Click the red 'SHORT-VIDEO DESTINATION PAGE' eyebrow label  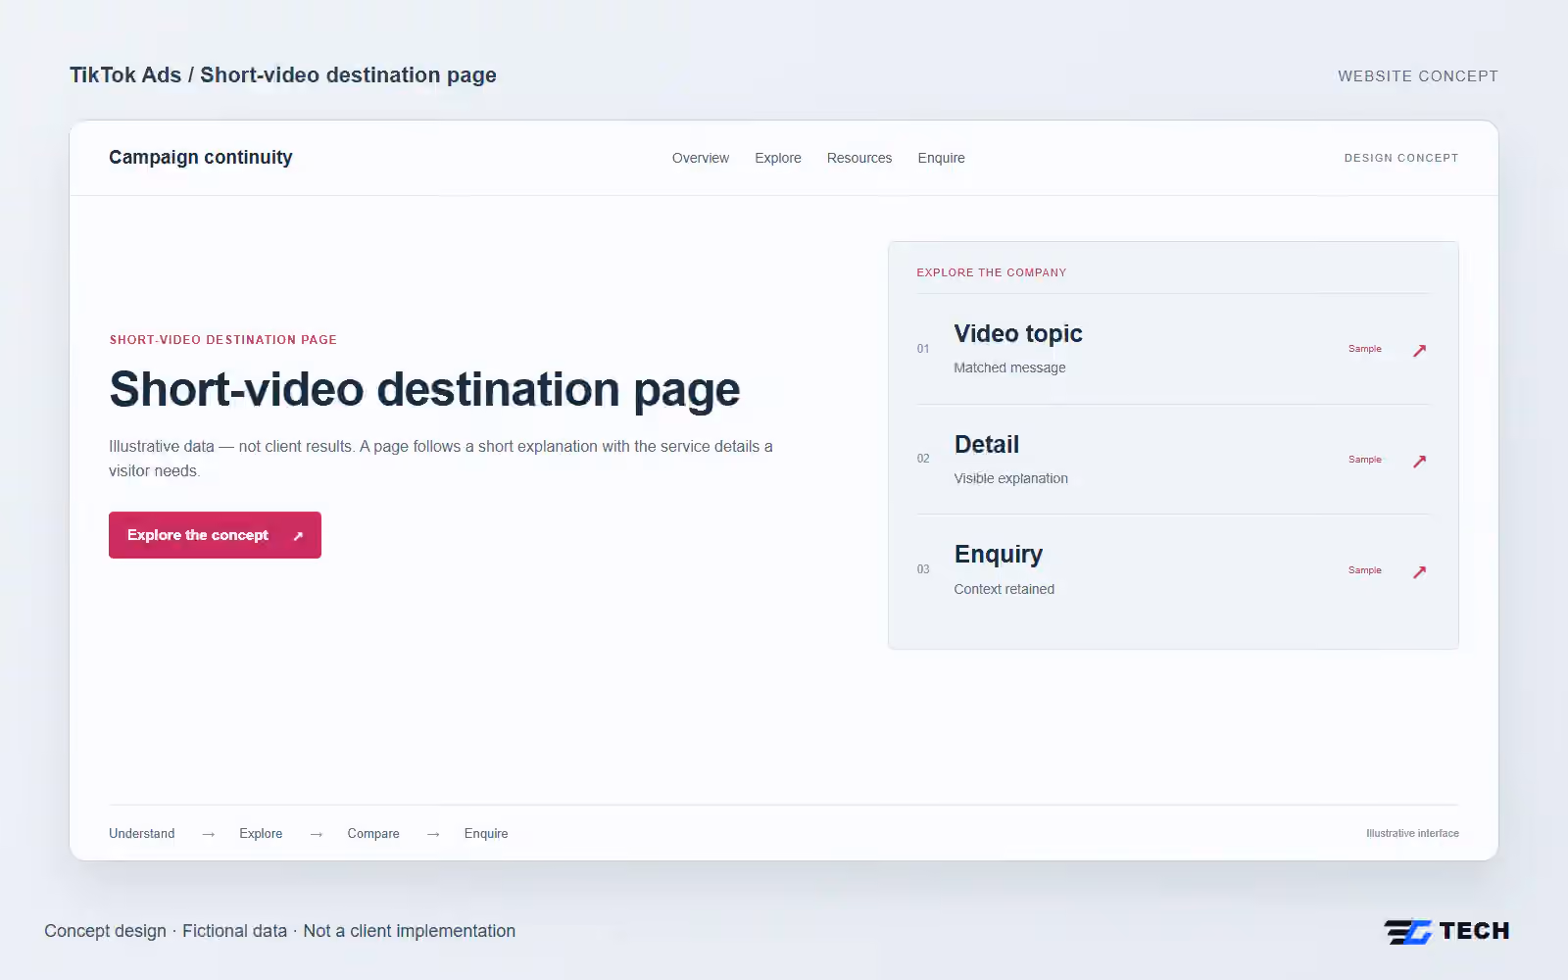pos(222,340)
